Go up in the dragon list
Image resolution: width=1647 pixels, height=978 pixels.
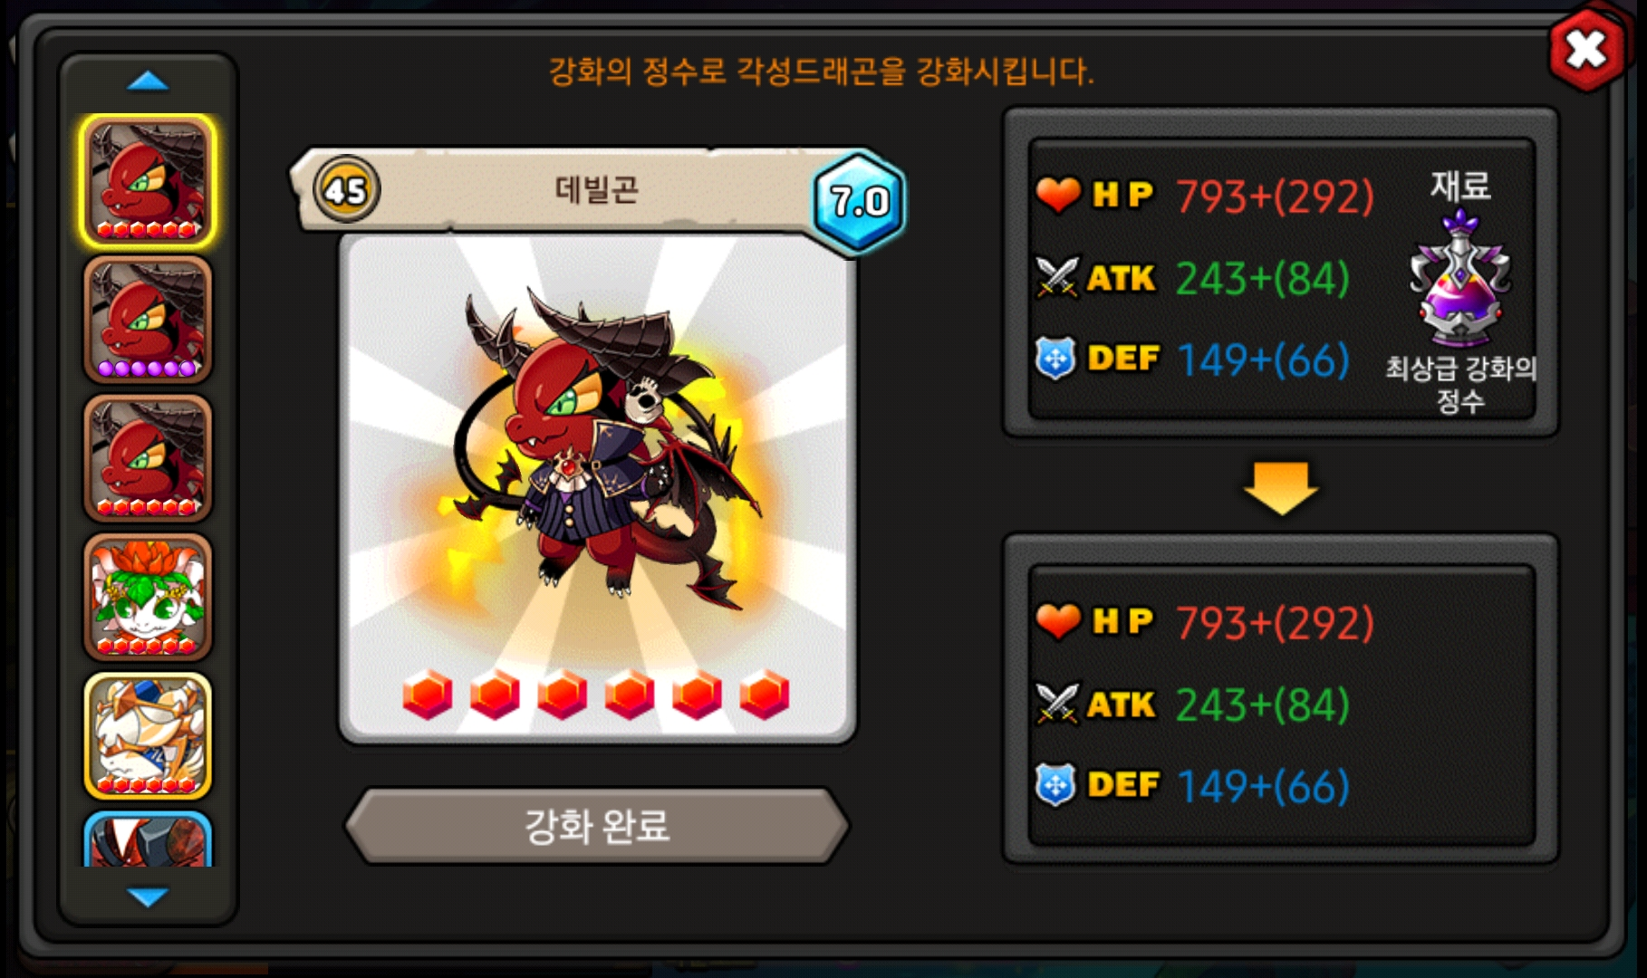click(x=148, y=81)
